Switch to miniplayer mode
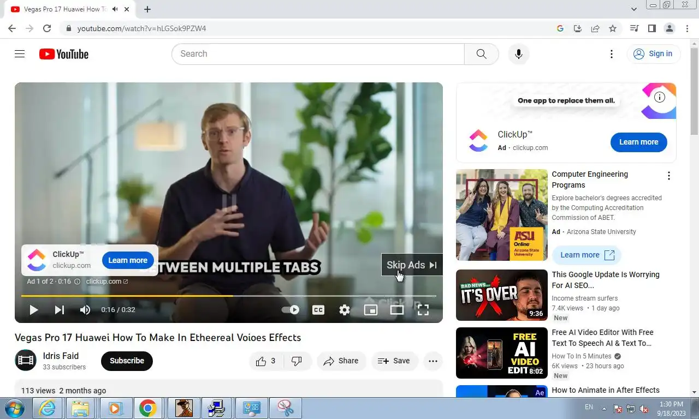Viewport: 699px width, 419px height. pyautogui.click(x=371, y=310)
